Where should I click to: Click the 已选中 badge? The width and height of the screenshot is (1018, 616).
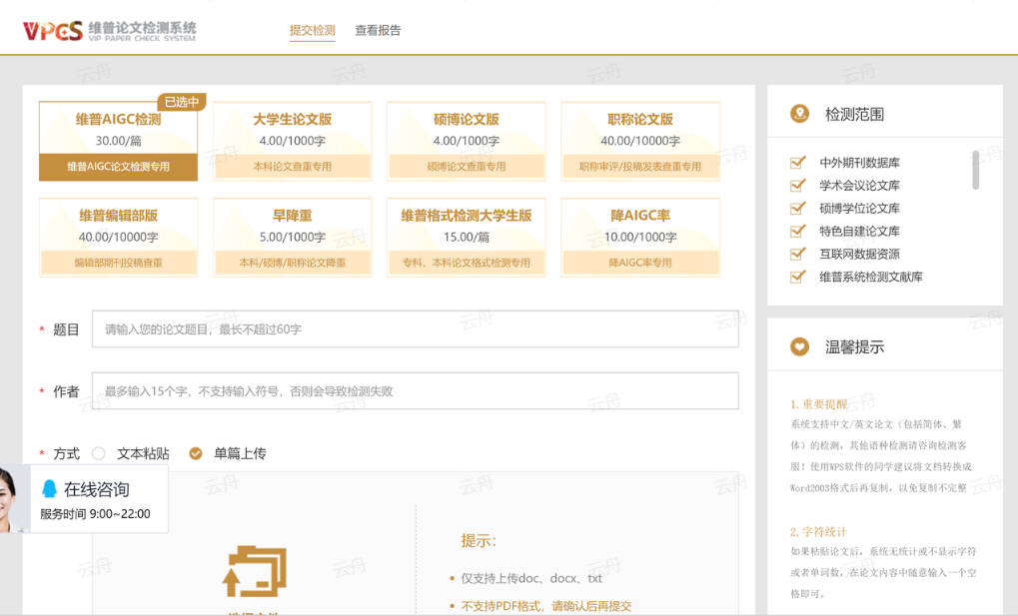[x=182, y=102]
